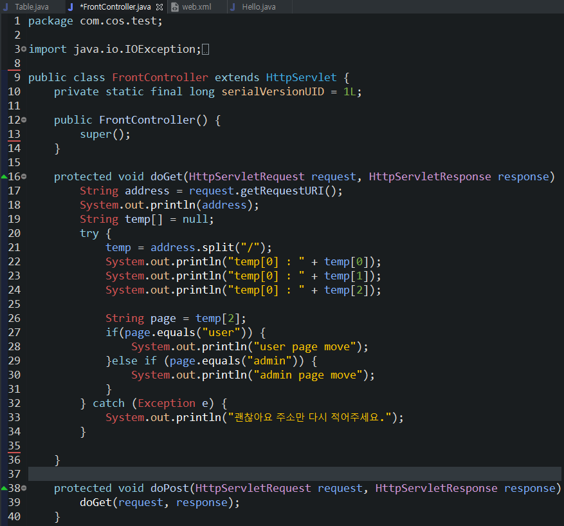564x526 pixels.
Task: Click the XML file icon on web.xml tab
Action: [x=175, y=7]
